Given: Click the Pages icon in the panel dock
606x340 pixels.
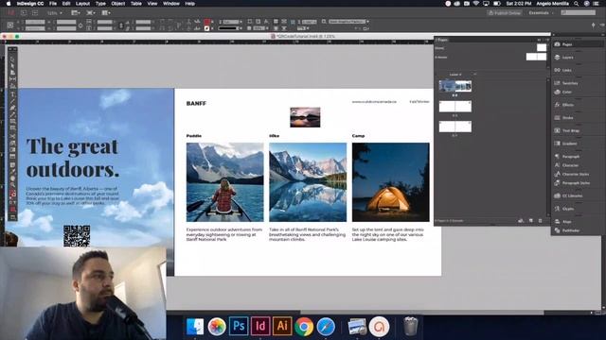Looking at the screenshot, I should coord(558,44).
